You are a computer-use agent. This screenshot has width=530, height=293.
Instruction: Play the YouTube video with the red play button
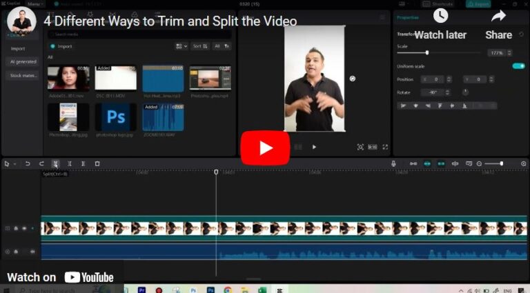coord(265,148)
